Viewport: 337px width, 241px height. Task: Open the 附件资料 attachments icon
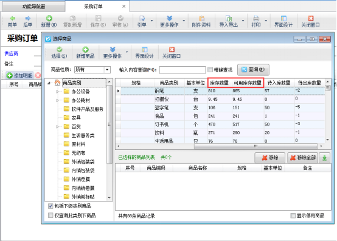click(x=201, y=18)
